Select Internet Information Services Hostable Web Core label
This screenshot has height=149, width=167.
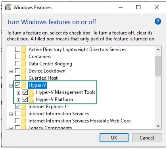coord(79,121)
